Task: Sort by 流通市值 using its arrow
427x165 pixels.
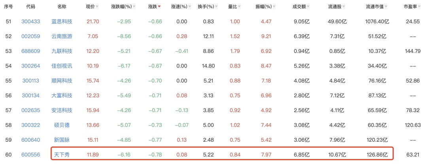Action: pos(385,7)
